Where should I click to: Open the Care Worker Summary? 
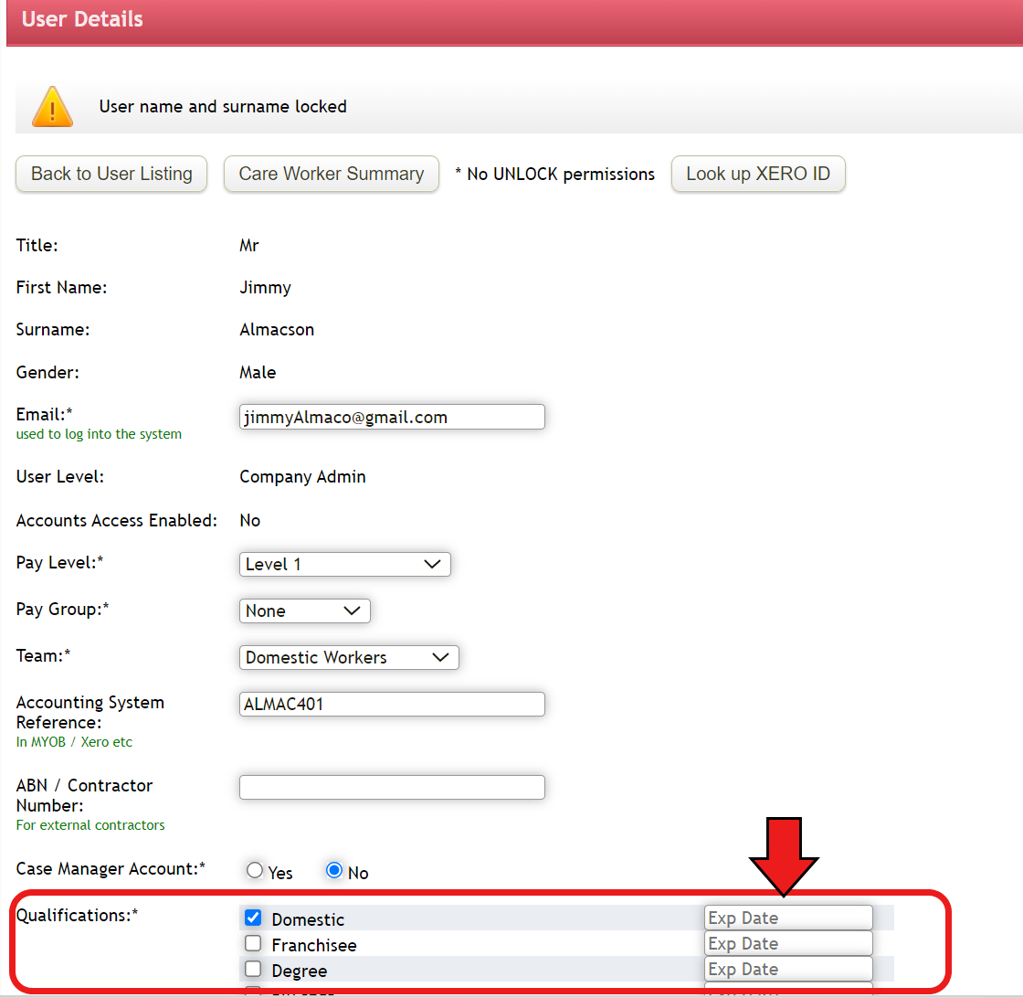332,174
